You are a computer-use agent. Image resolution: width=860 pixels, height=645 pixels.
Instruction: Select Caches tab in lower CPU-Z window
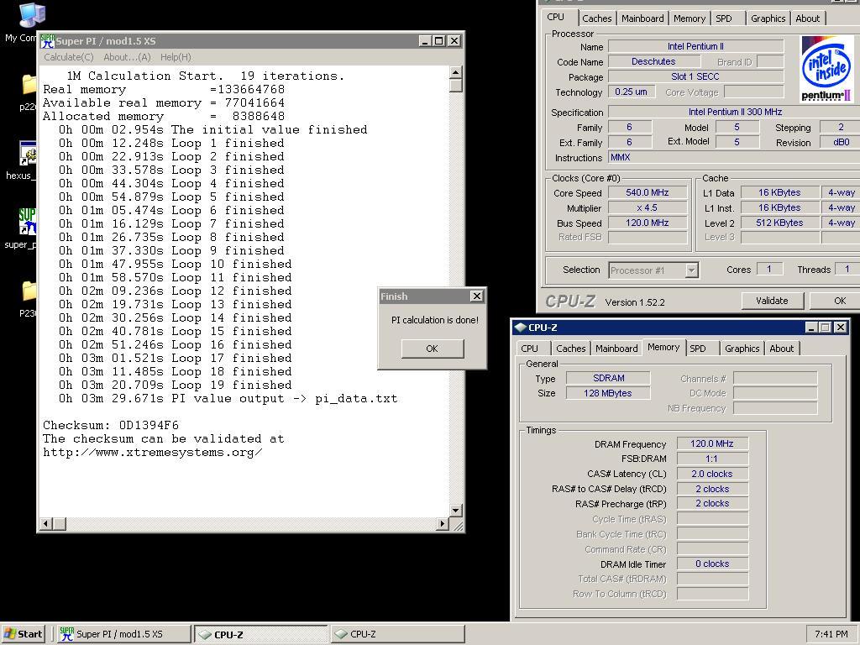point(570,349)
